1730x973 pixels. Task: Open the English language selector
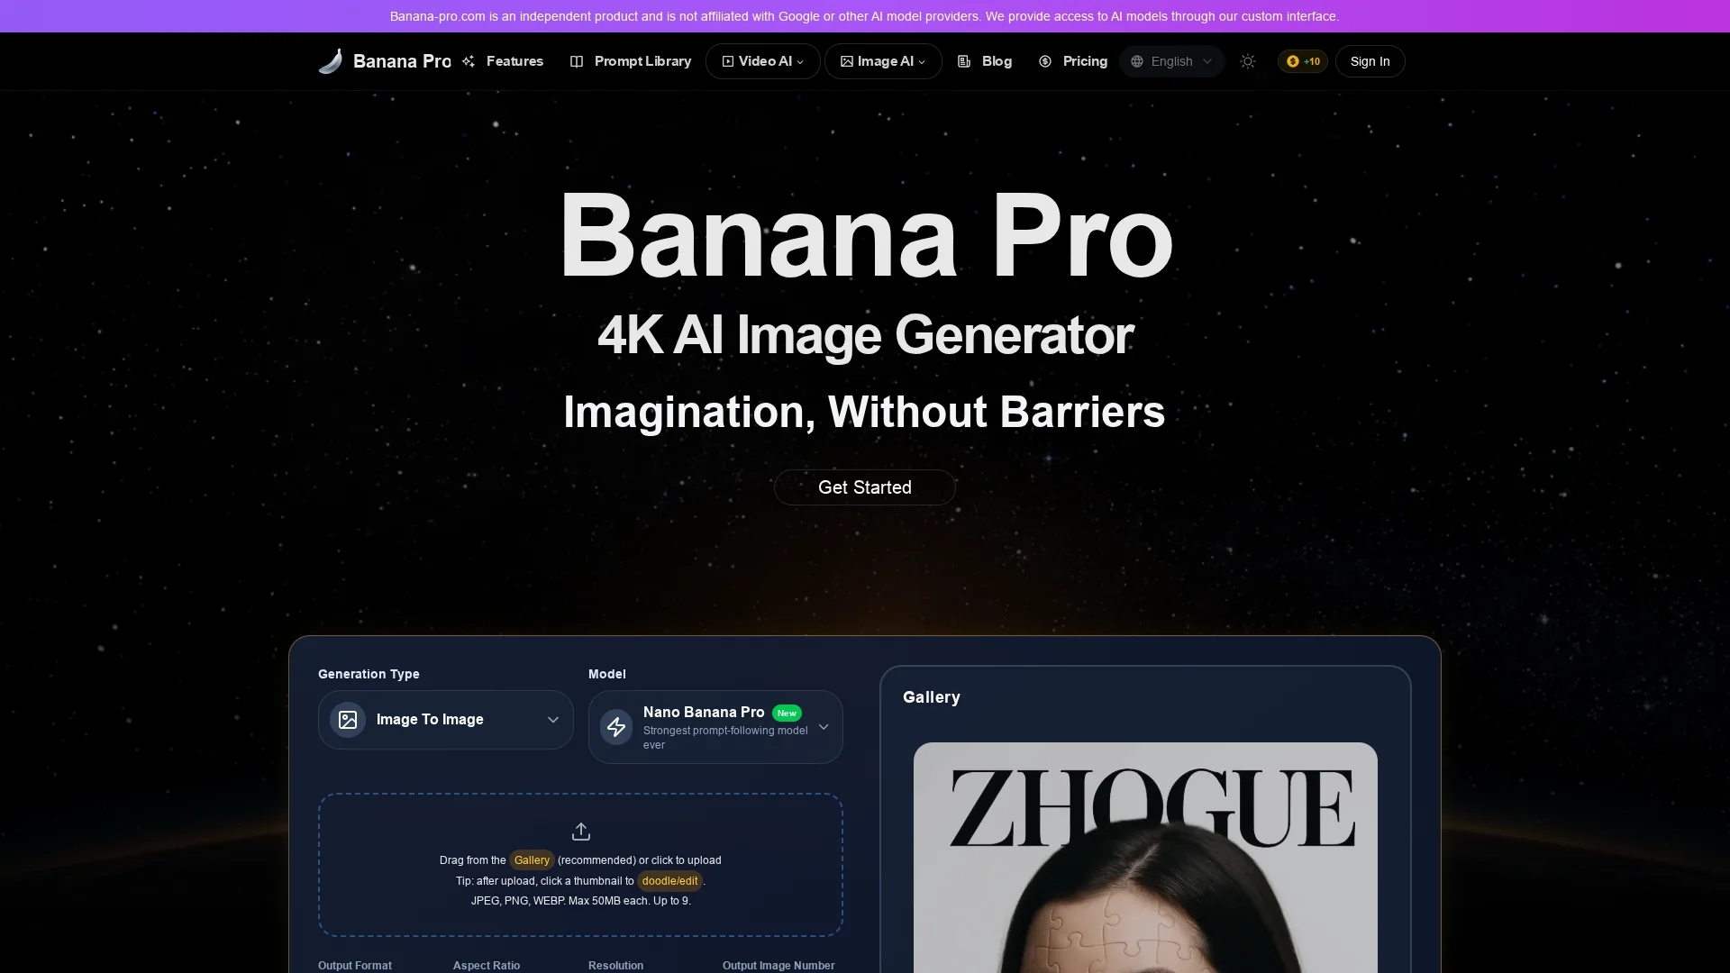pos(1171,61)
